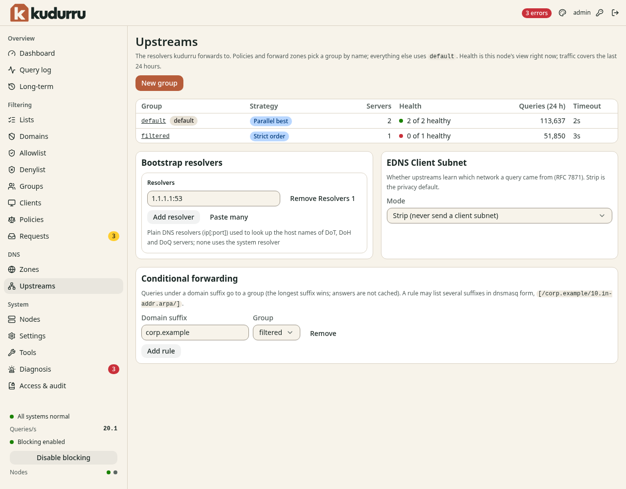This screenshot has height=489, width=626.
Task: Remove the corp.example forwarding rule
Action: pos(323,333)
